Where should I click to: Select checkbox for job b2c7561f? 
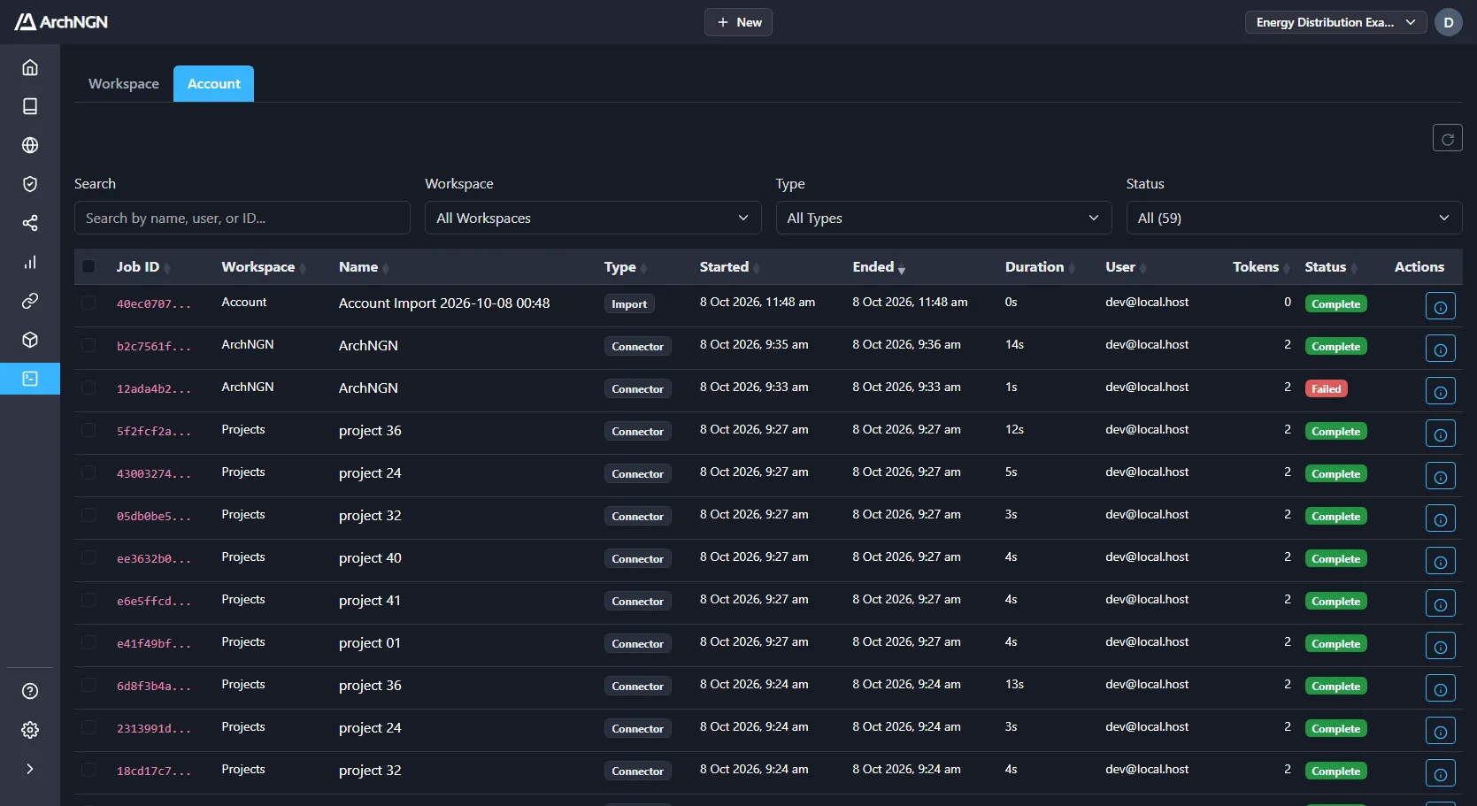pos(88,345)
